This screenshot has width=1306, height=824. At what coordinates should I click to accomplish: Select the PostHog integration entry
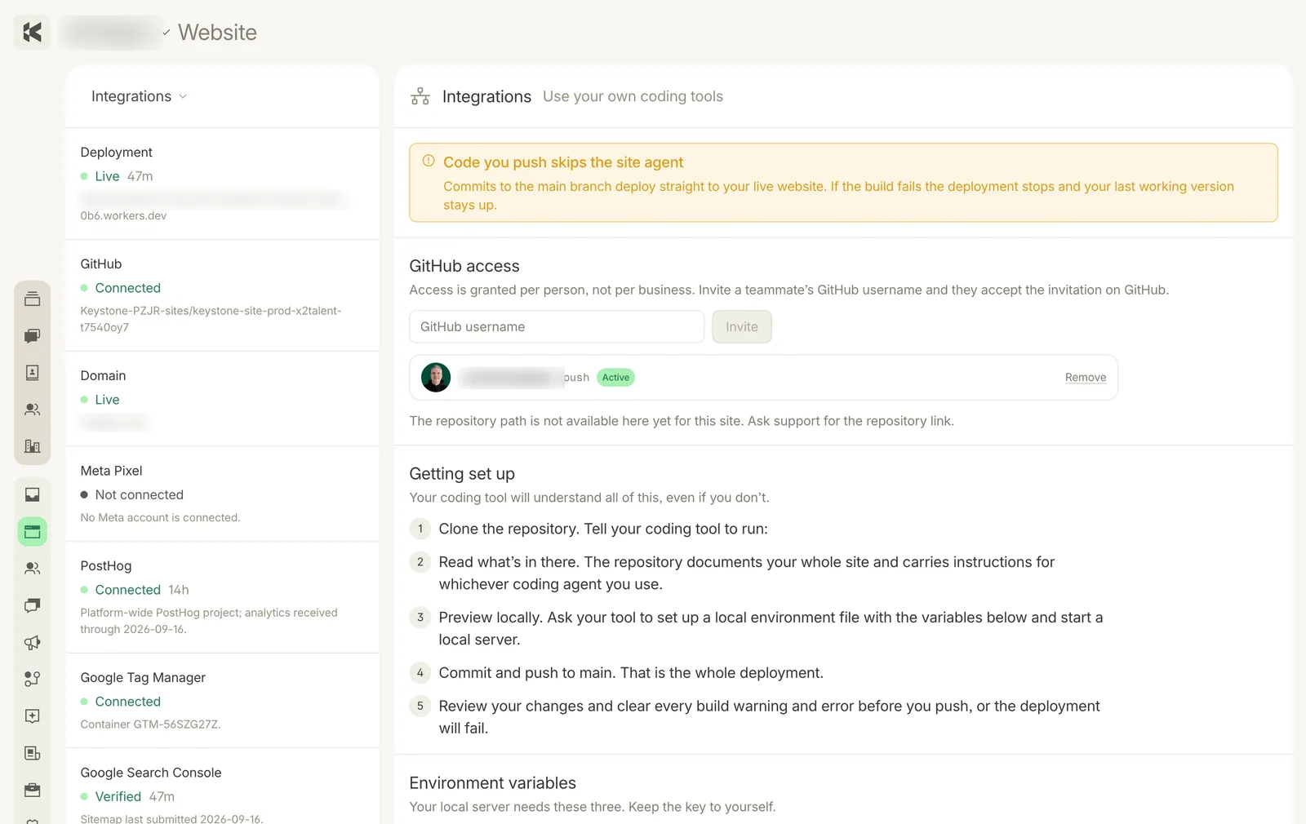[x=222, y=597]
